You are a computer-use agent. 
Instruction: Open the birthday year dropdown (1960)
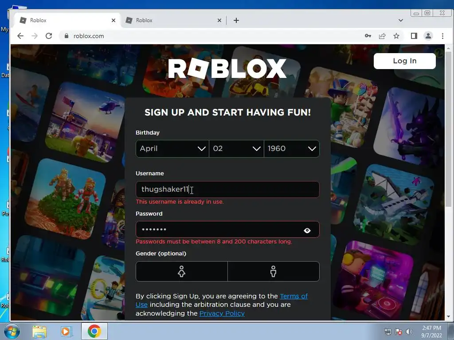pyautogui.click(x=292, y=149)
